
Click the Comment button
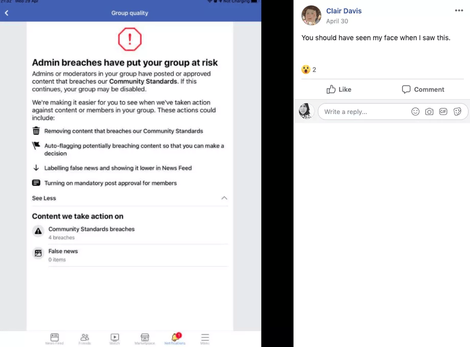tap(423, 89)
